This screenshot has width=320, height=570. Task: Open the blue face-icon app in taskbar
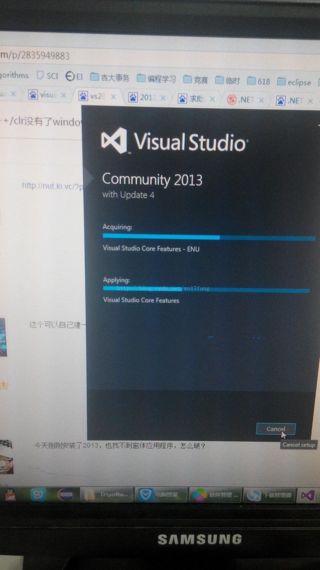38,495
